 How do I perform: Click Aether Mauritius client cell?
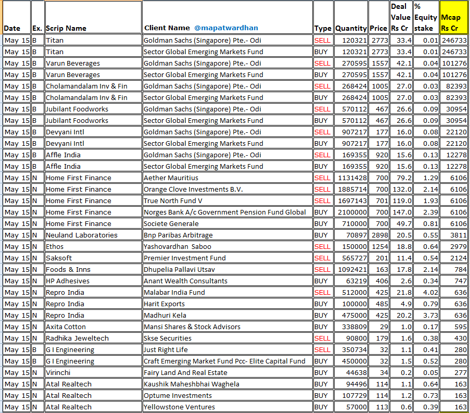point(227,178)
